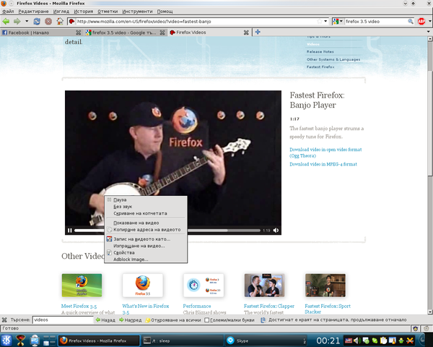Open the Отметки menu
Viewport: 433px width, 347px height.
click(108, 12)
